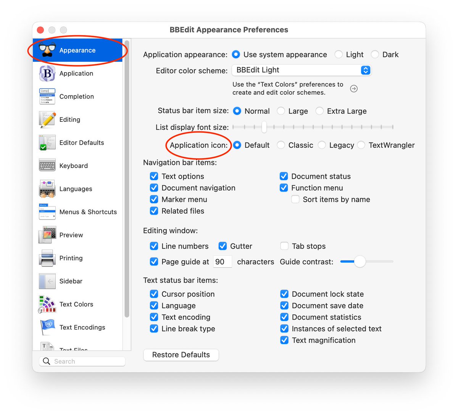Toggle Instances of selected text checkbox

284,328
